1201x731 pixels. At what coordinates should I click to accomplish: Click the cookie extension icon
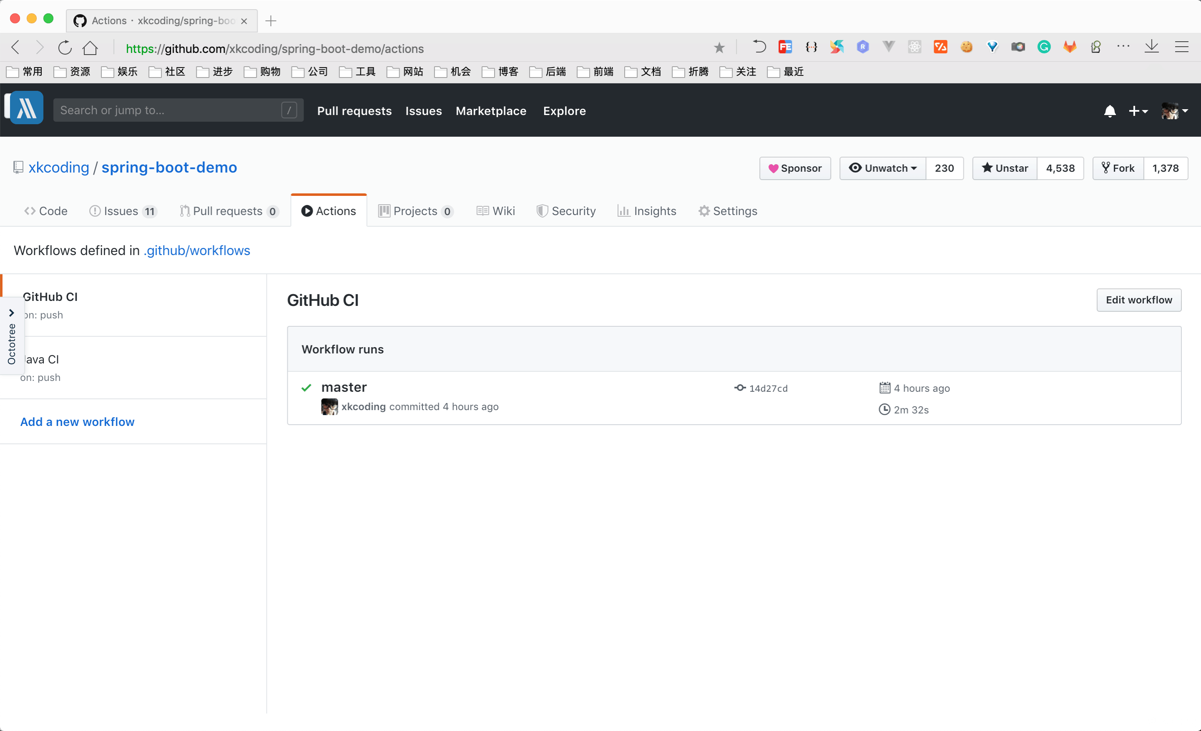(967, 47)
